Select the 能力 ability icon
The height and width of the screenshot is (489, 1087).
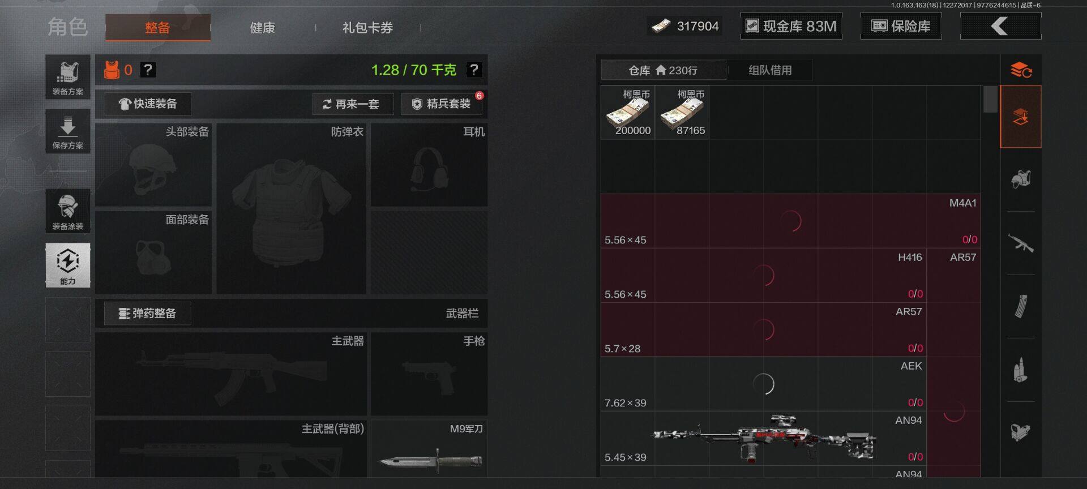click(x=68, y=265)
